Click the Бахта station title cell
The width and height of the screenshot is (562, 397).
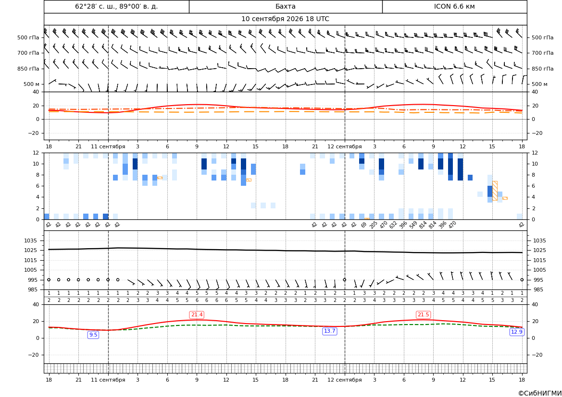(286, 6)
